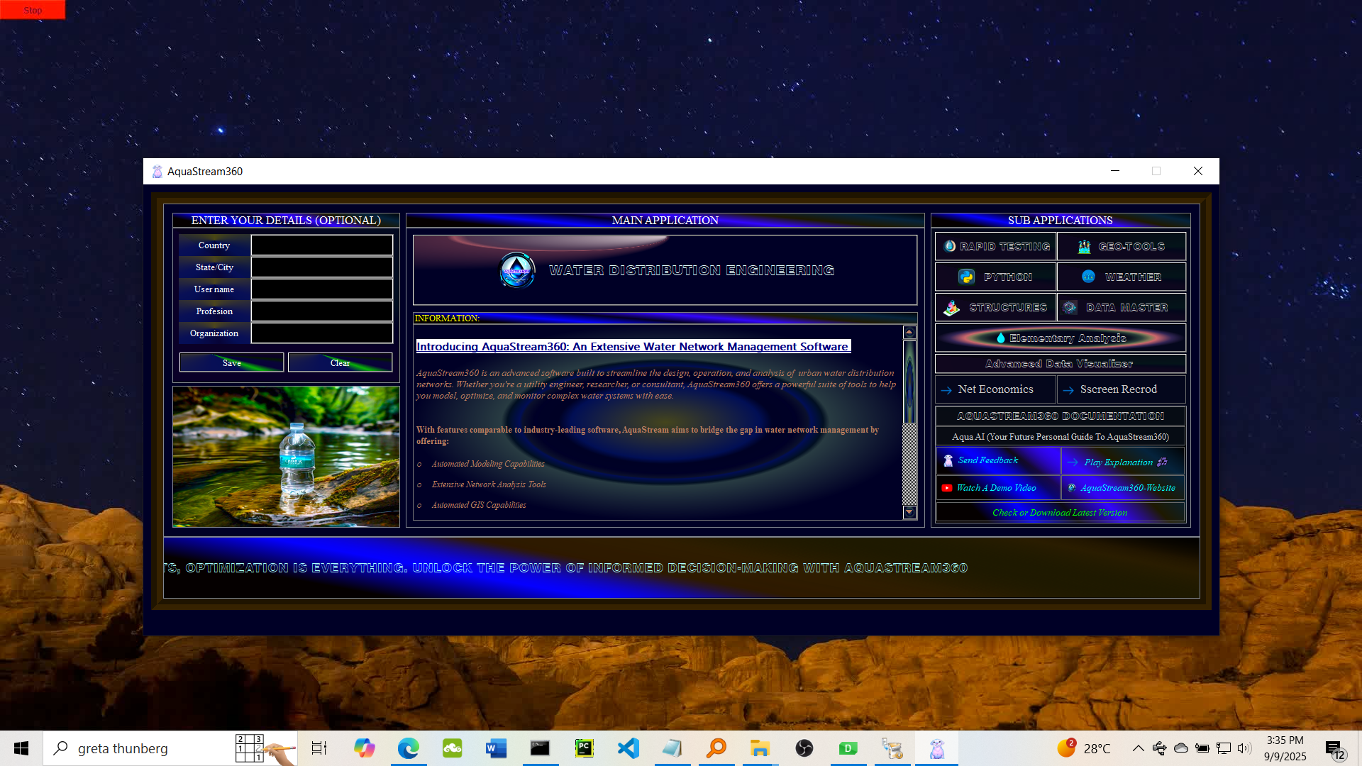Open AquaStream360-Website via its globe icon

tap(1072, 487)
